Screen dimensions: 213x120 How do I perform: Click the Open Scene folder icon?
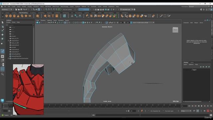coord(19,10)
